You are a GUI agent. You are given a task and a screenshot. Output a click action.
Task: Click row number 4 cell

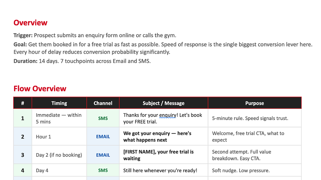click(23, 171)
